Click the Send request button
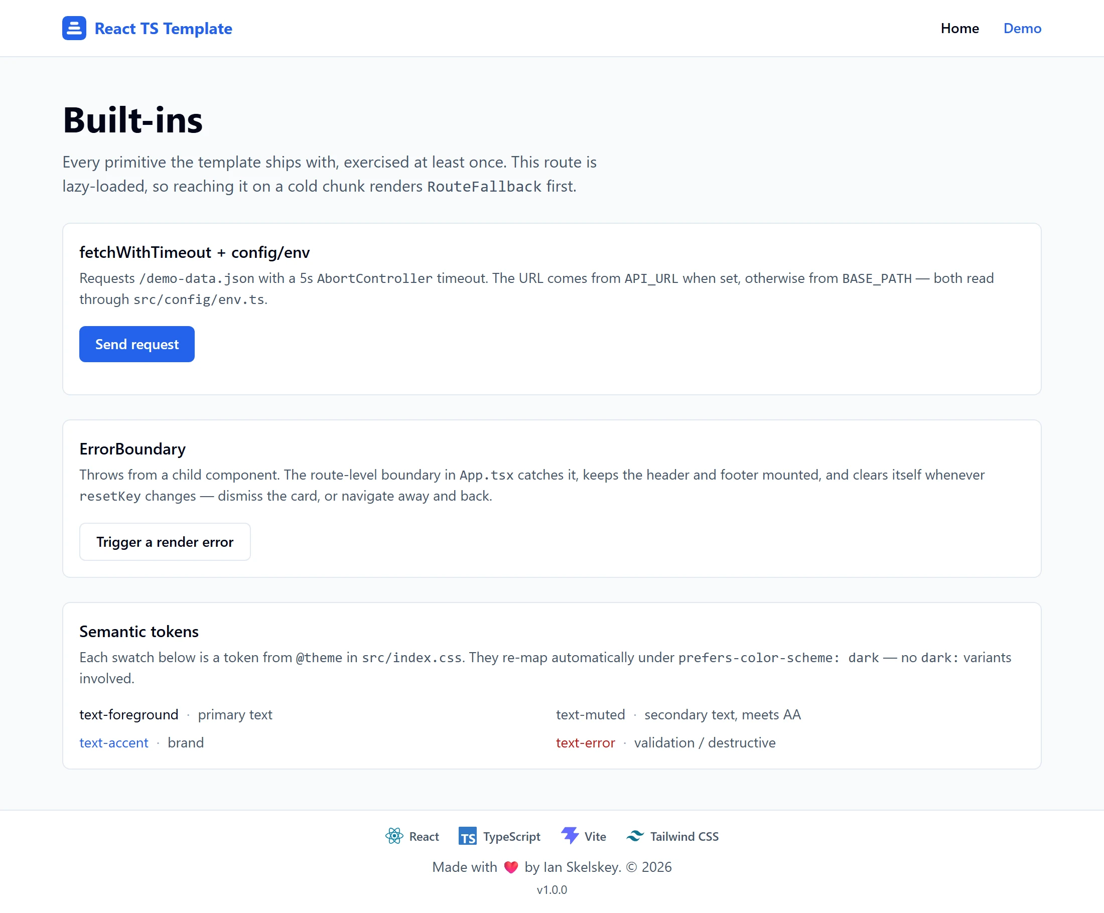This screenshot has height=913, width=1104. click(136, 344)
